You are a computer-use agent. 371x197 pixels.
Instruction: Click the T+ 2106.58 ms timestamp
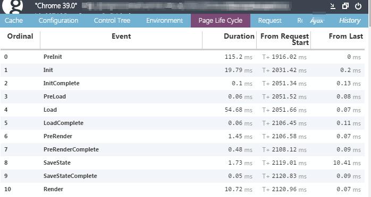[284, 136]
